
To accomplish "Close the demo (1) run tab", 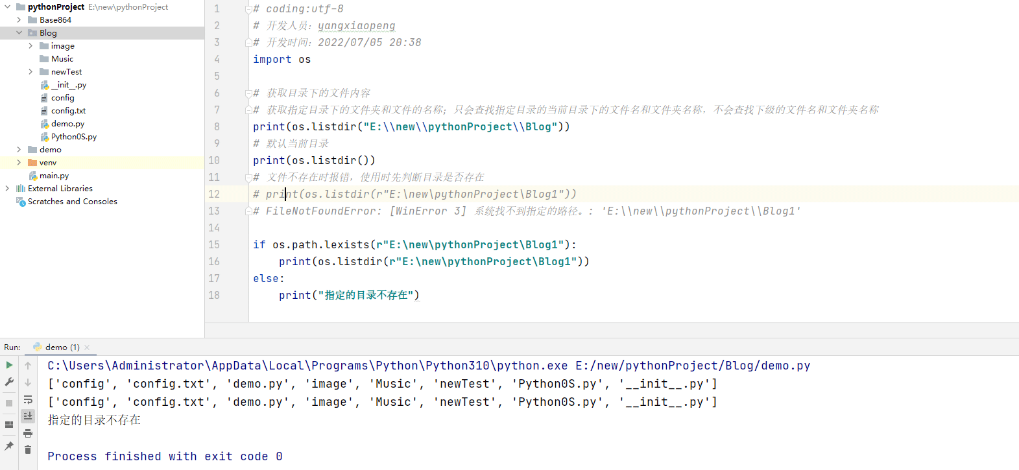I will (x=87, y=347).
